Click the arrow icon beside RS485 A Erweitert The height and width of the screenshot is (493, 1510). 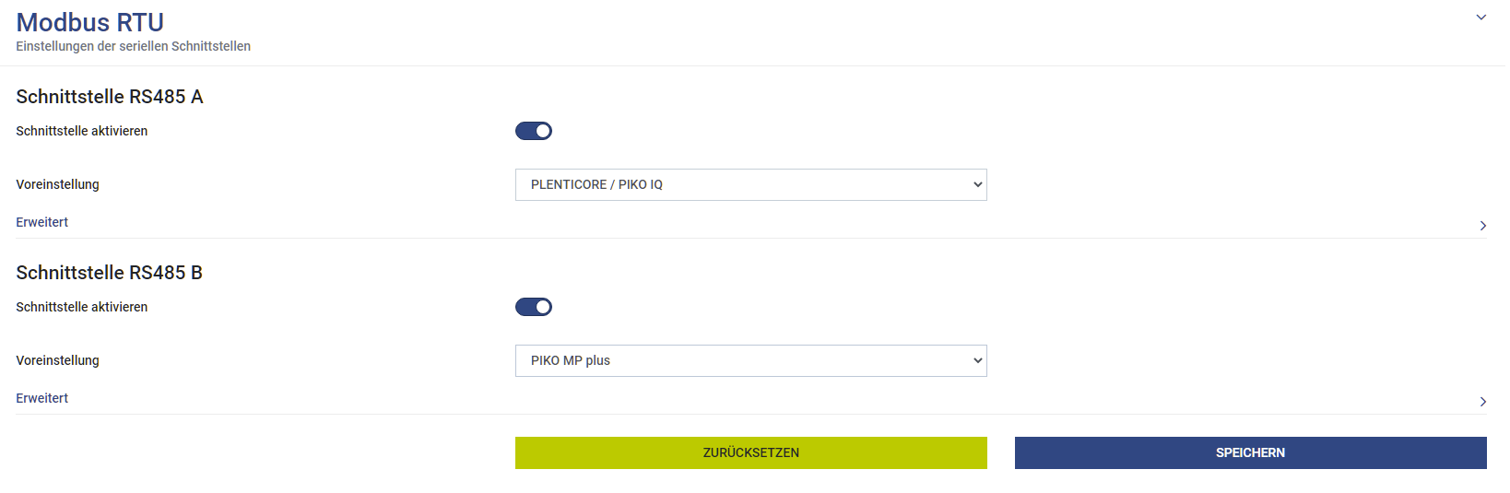(1482, 226)
